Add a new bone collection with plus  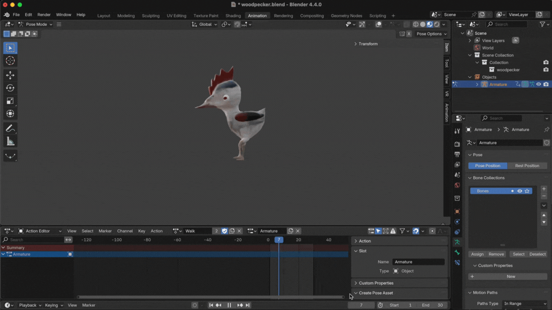click(x=544, y=189)
